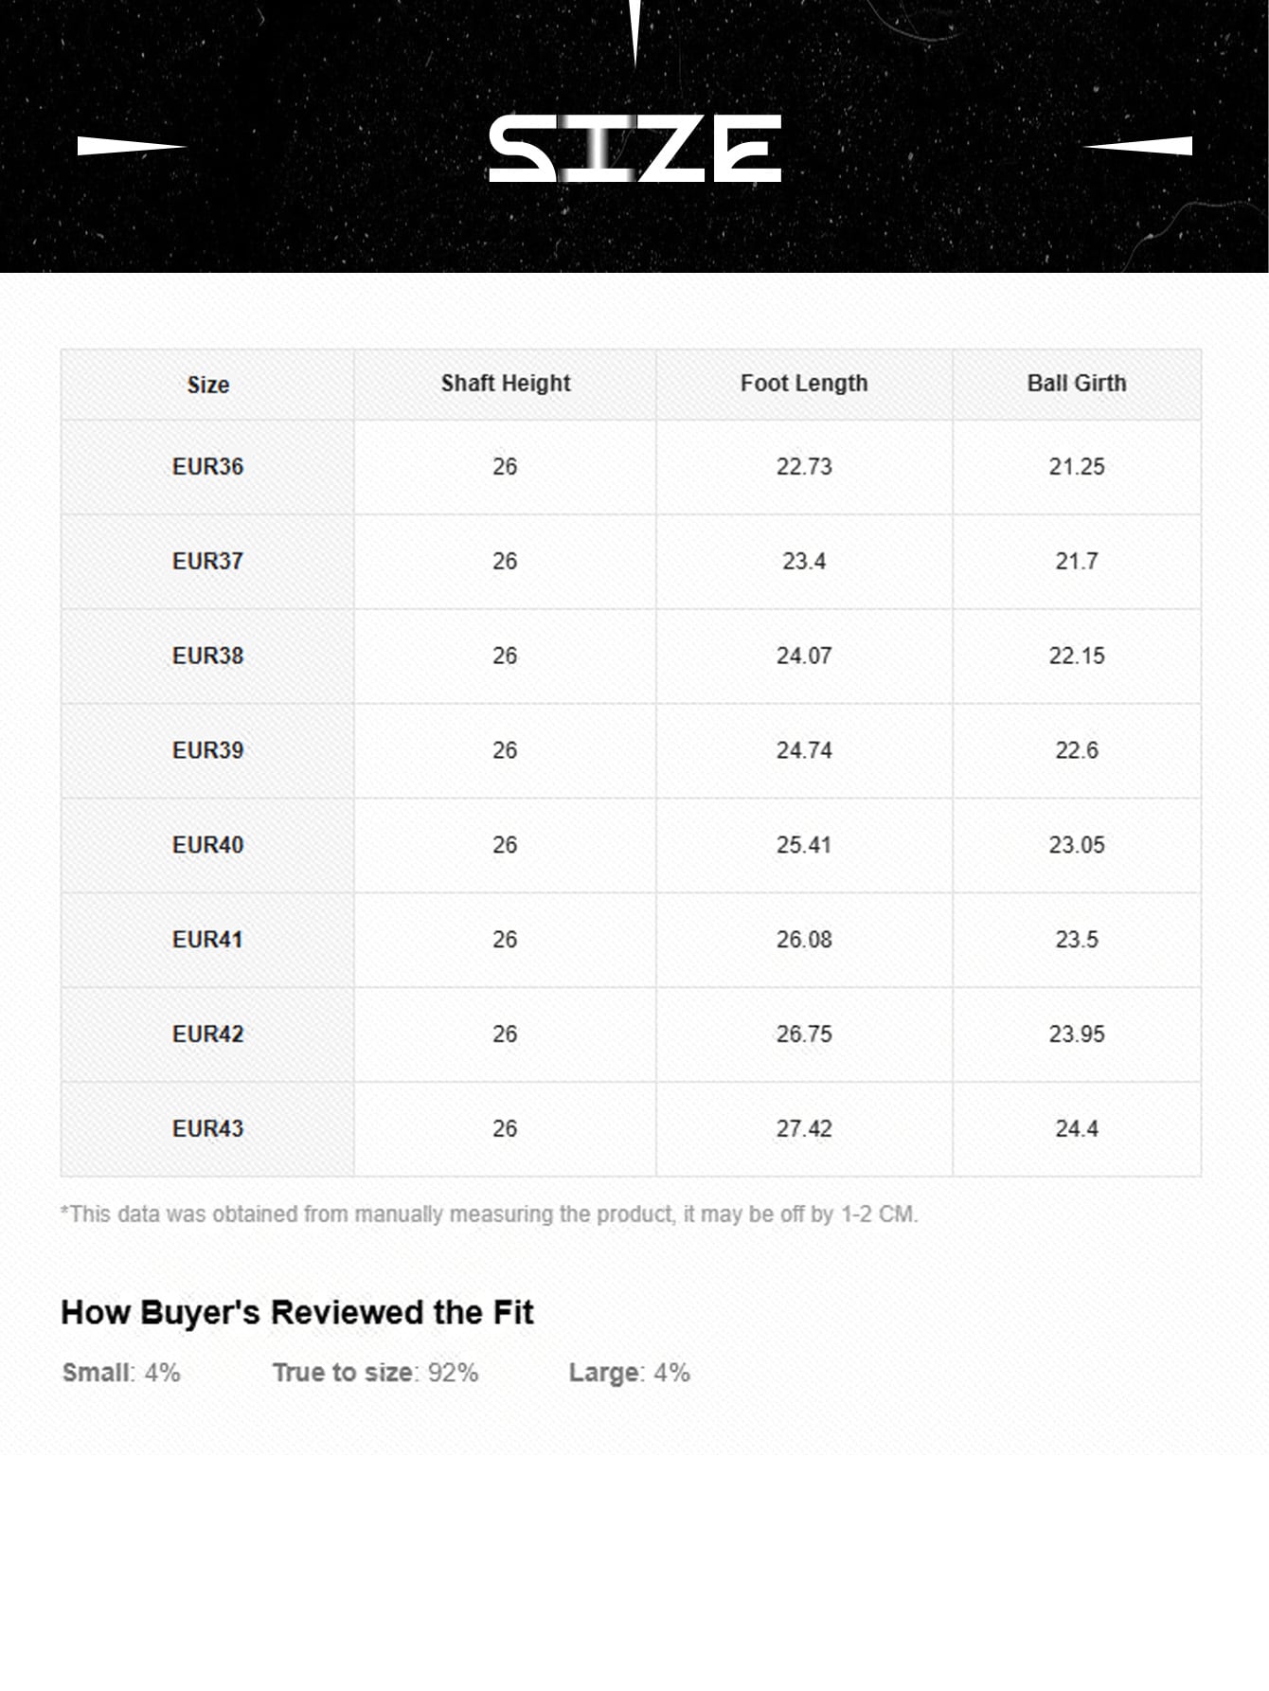Select the Shaft Height column header
The height and width of the screenshot is (1691, 1269).
(x=506, y=384)
